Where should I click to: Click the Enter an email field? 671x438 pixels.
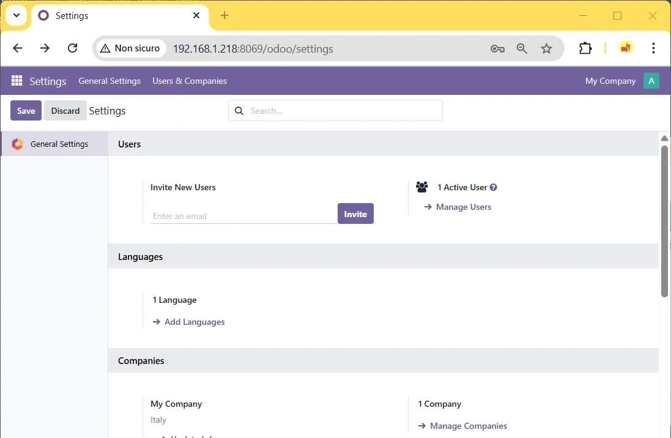[239, 215]
